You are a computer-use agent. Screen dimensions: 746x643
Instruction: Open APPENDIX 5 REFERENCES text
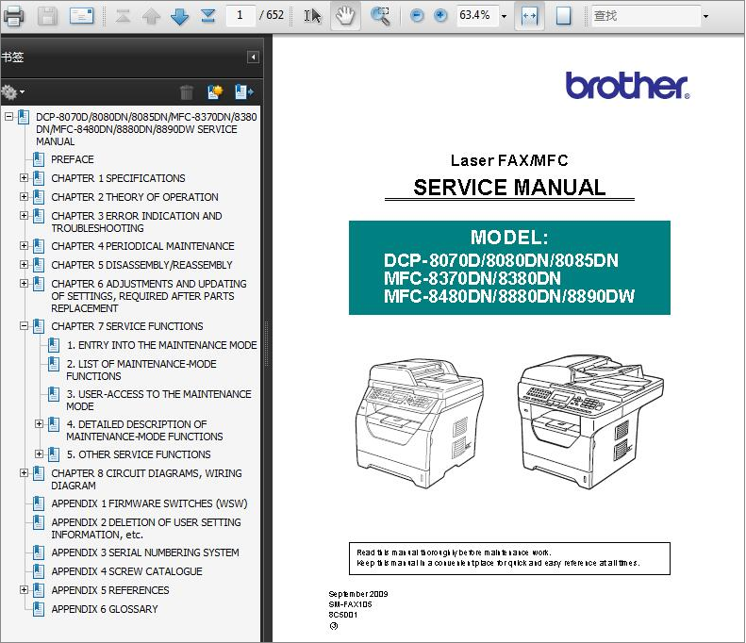pyautogui.click(x=110, y=591)
